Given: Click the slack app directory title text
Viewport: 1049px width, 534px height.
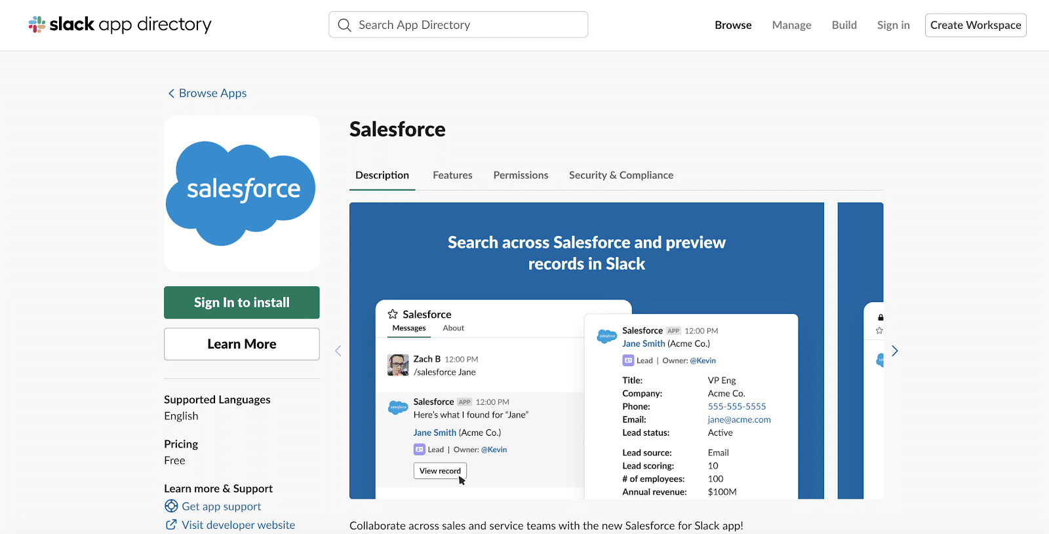Looking at the screenshot, I should pyautogui.click(x=130, y=25).
